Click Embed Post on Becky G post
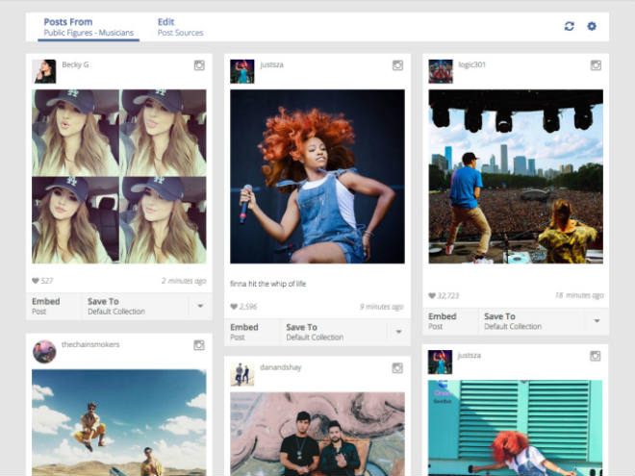 coord(46,306)
